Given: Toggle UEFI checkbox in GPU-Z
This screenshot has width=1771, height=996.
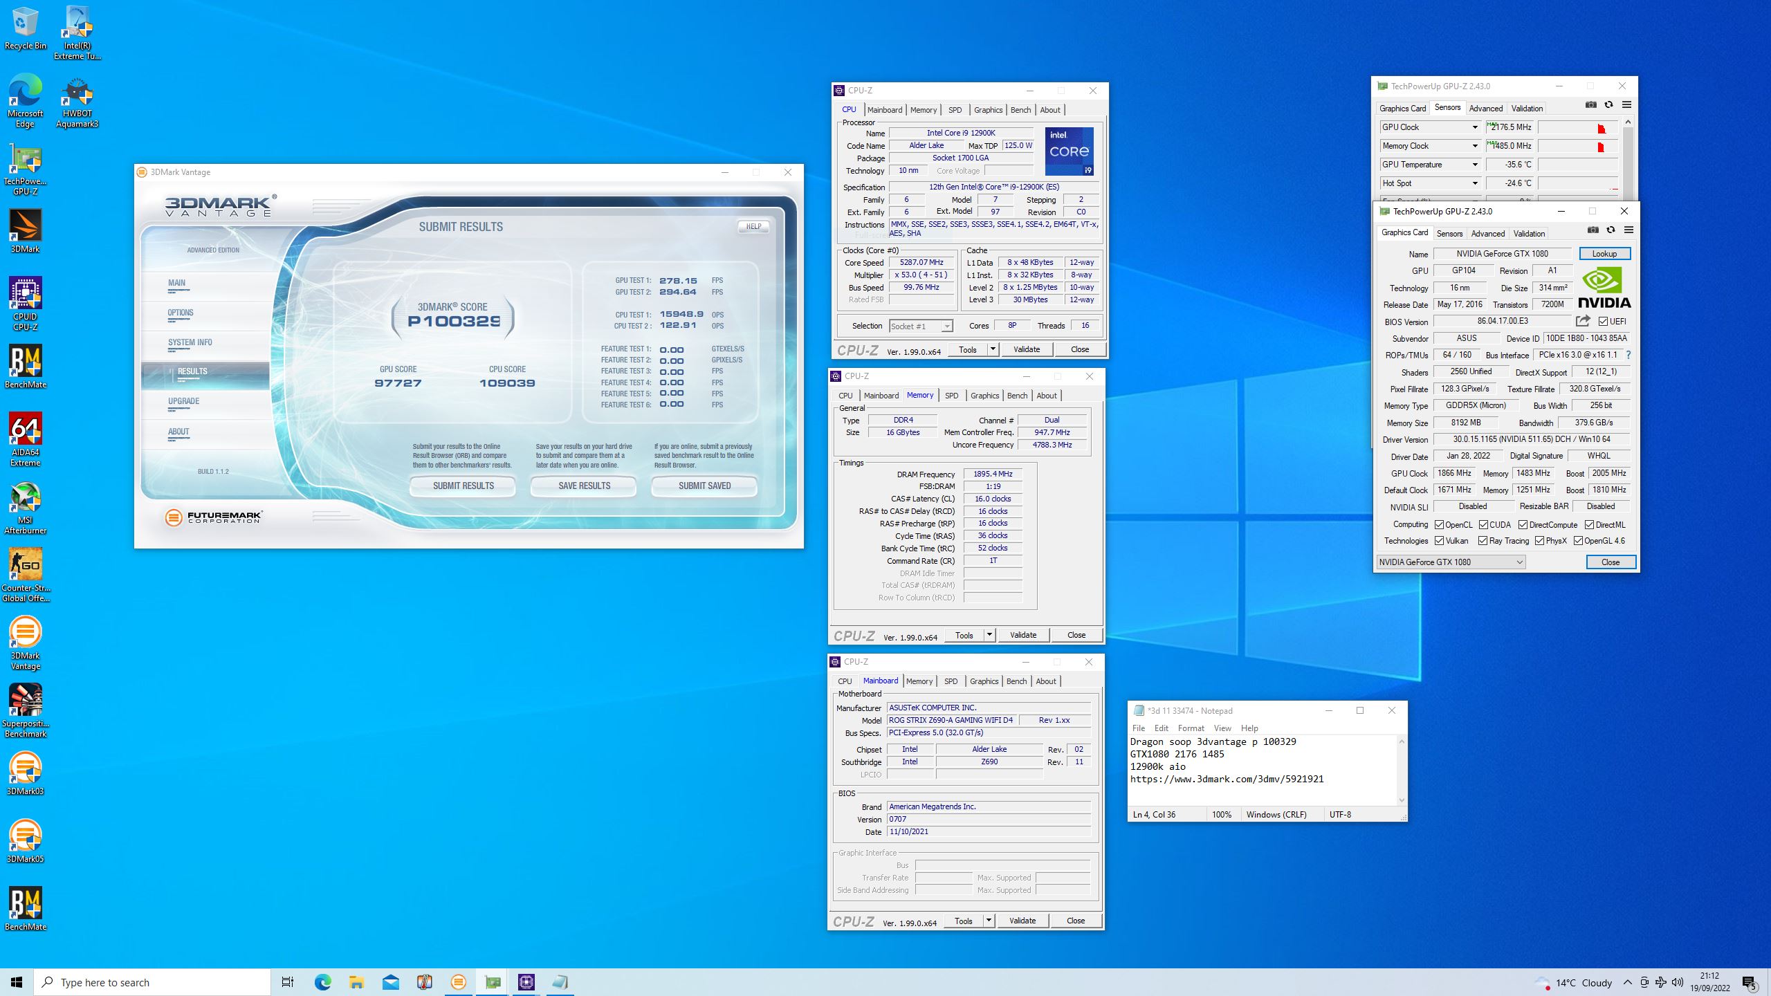Looking at the screenshot, I should (1603, 322).
